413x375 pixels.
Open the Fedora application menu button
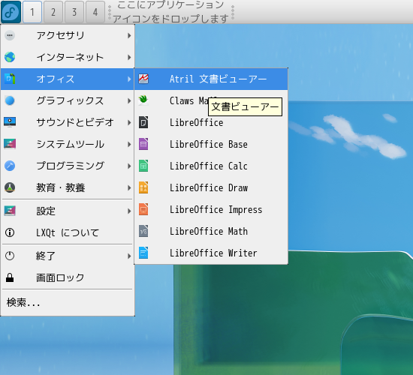pyautogui.click(x=11, y=12)
